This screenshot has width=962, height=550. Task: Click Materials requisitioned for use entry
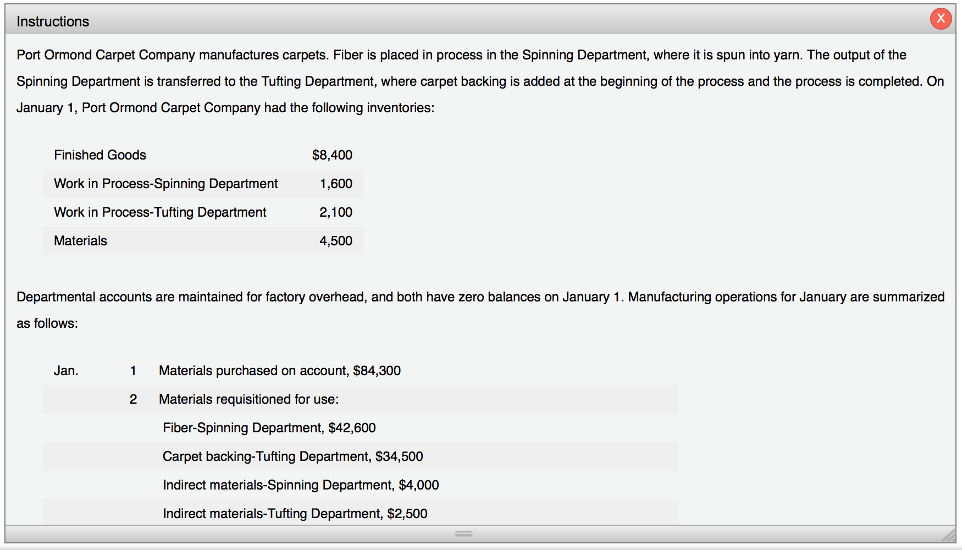tap(249, 399)
